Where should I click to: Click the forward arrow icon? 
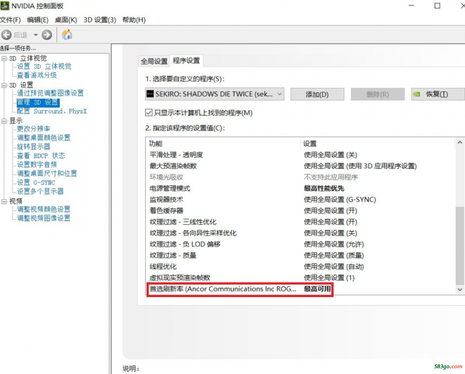47,35
